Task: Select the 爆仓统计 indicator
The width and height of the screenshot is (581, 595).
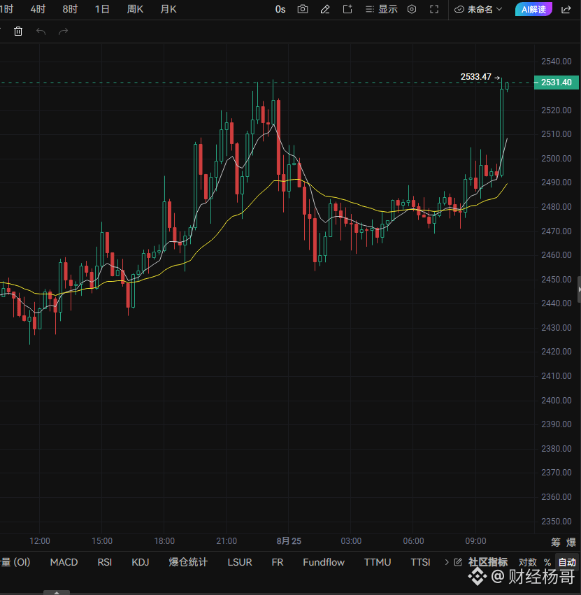Action: tap(188, 562)
